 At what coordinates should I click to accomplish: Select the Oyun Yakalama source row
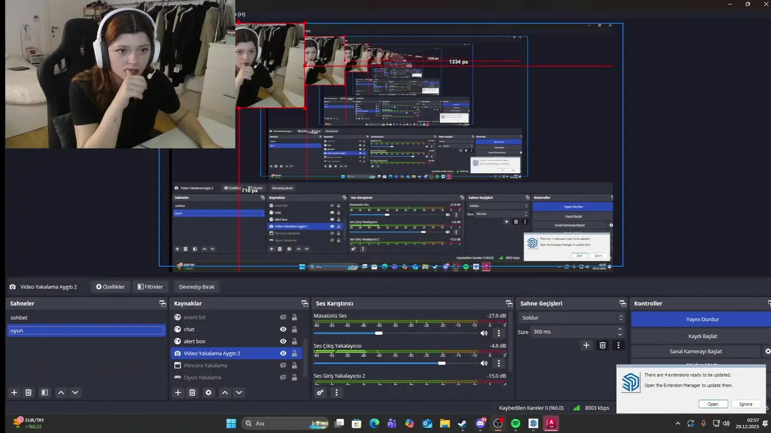(237, 377)
